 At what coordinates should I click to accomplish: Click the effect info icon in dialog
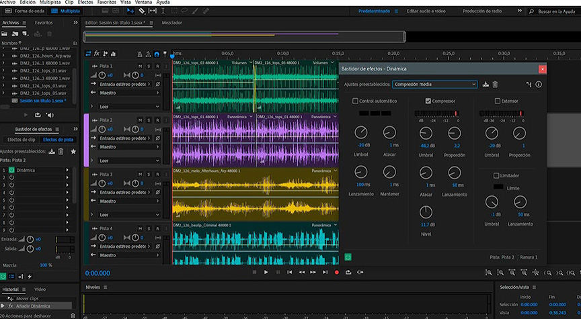click(x=539, y=85)
